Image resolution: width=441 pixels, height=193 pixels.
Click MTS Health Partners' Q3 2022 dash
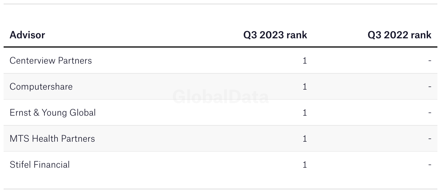[430, 139]
